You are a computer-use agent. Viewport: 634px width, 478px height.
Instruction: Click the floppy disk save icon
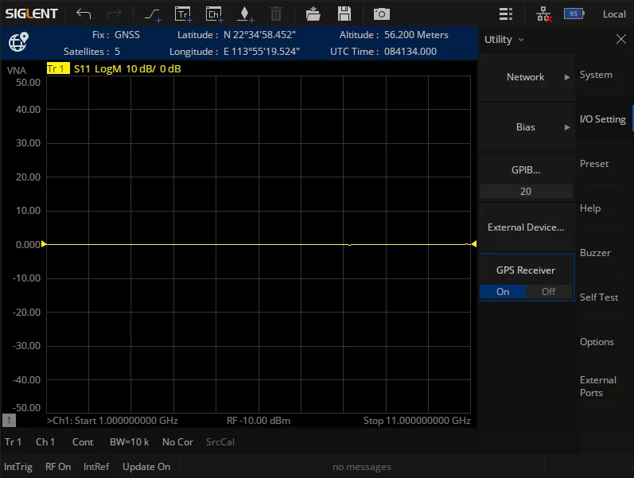pyautogui.click(x=344, y=14)
